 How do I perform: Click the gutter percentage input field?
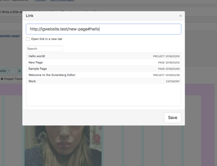tap(12, 71)
